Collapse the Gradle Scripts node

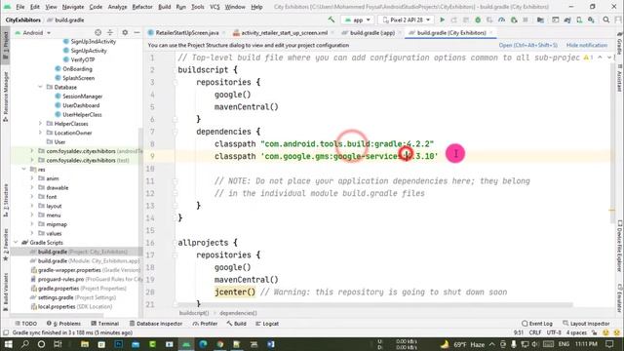click(x=16, y=243)
